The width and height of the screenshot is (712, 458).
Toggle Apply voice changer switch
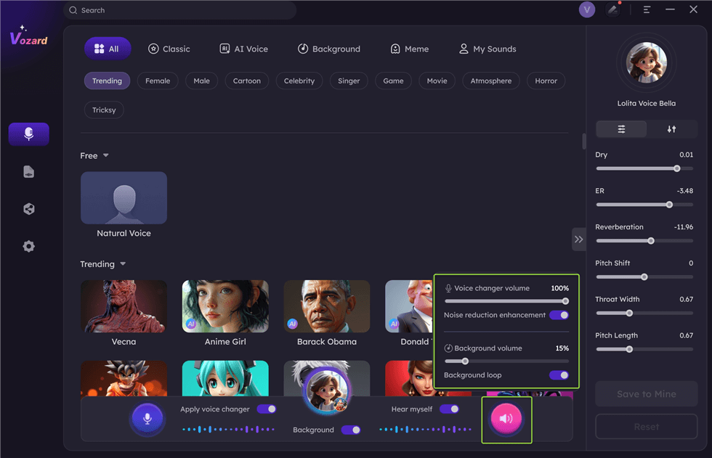267,409
